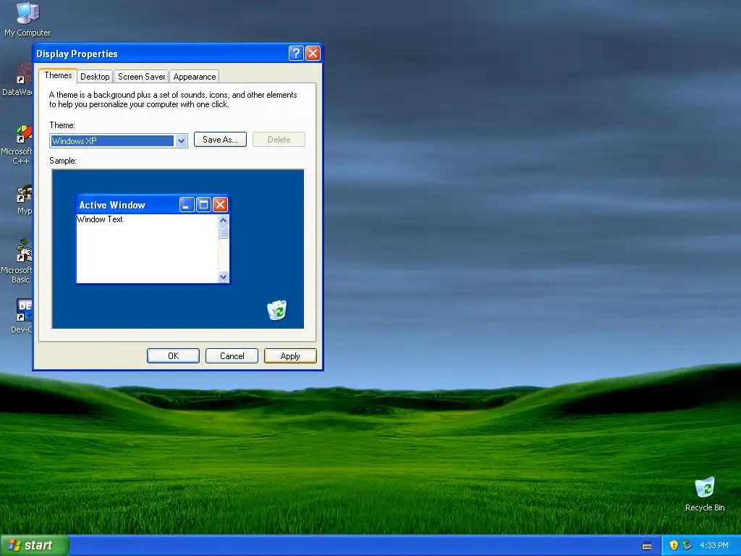
Task: Click close button in sample Active Window
Action: point(220,205)
